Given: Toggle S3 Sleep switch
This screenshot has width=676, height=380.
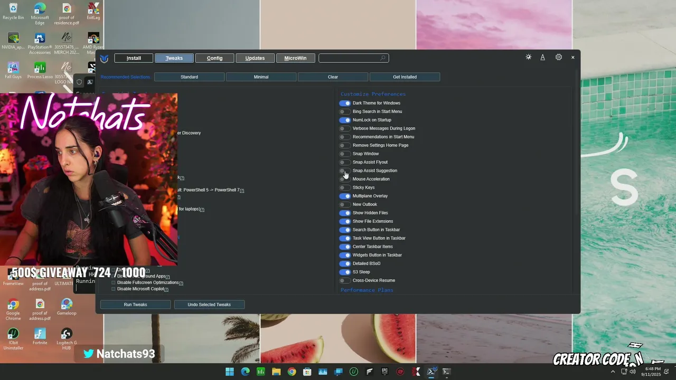Looking at the screenshot, I should [345, 272].
